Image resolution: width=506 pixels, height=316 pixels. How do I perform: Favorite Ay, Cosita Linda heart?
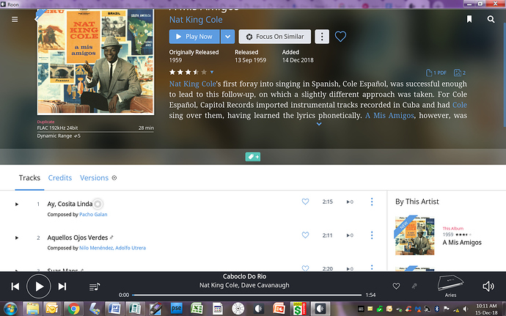pos(305,202)
